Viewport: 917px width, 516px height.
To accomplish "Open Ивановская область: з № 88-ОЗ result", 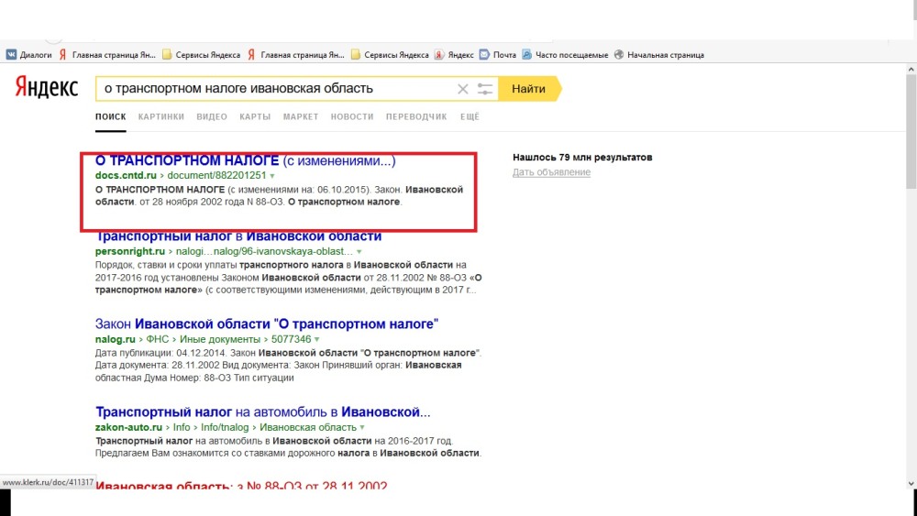I will (x=241, y=485).
